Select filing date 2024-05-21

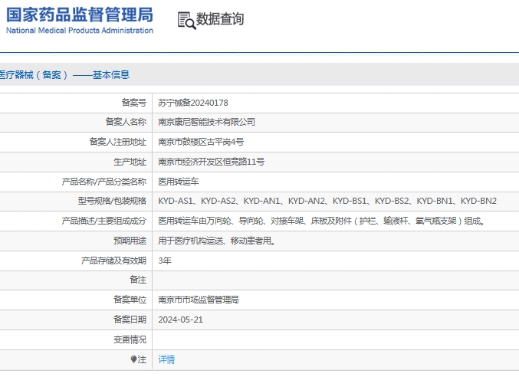[180, 320]
